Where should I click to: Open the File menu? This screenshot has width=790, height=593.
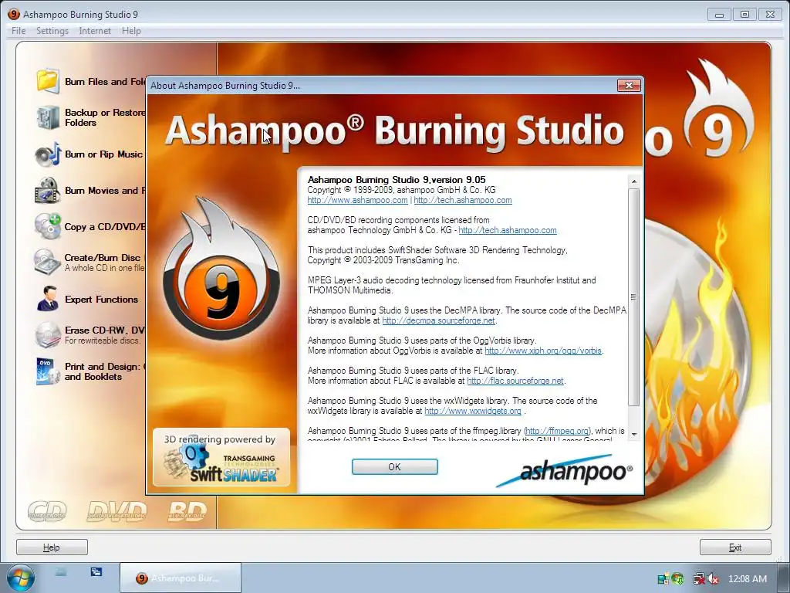point(19,31)
